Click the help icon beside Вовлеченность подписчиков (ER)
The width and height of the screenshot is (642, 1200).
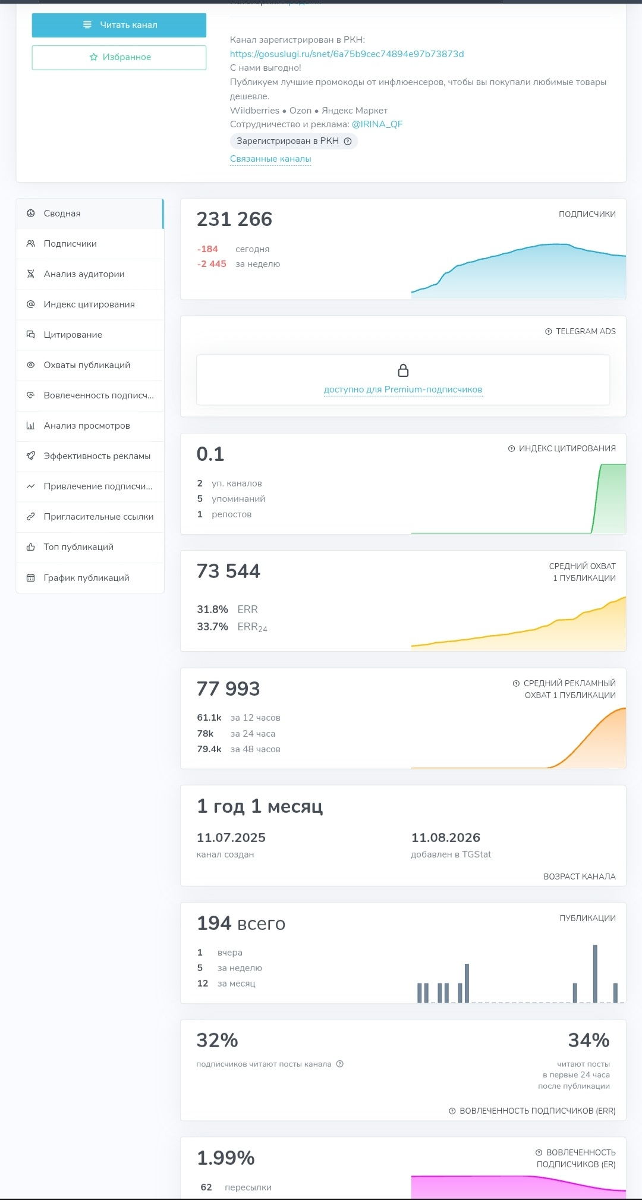[x=539, y=1152]
